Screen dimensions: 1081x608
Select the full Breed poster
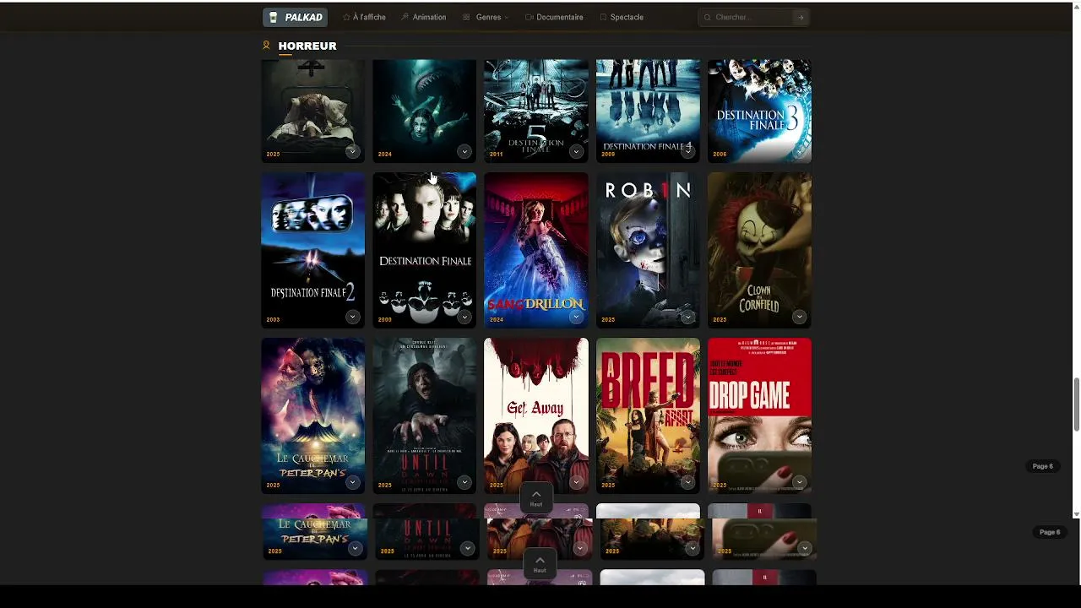[648, 415]
